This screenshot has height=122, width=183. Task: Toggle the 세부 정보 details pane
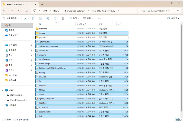[173, 18]
